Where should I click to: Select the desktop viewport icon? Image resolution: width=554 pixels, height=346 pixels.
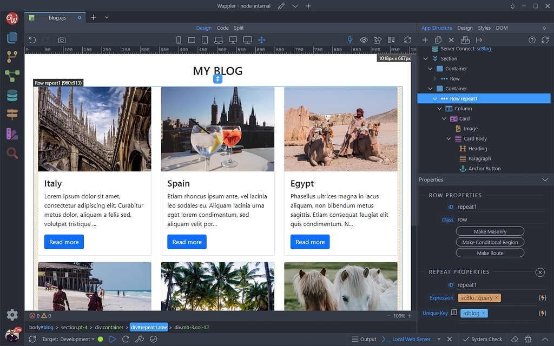233,39
